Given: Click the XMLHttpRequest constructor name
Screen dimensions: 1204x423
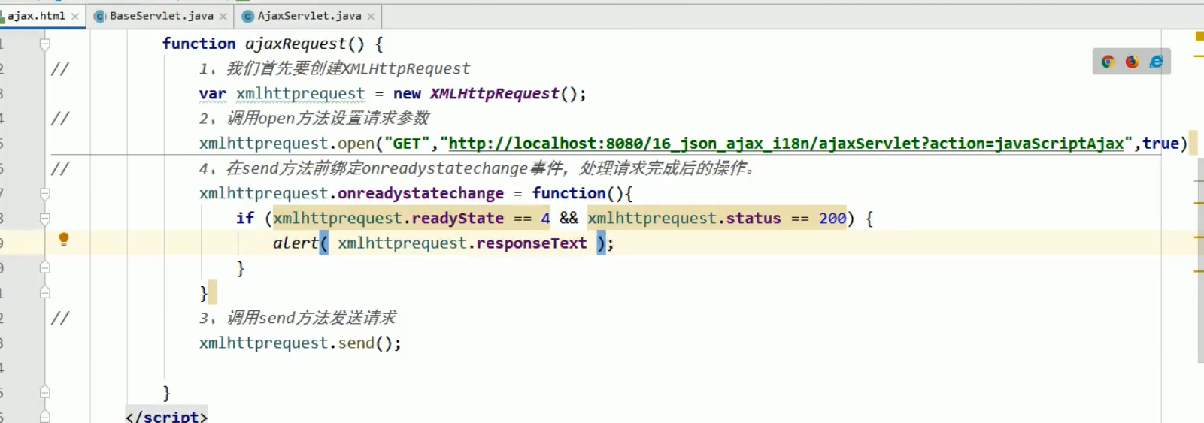Looking at the screenshot, I should [494, 94].
